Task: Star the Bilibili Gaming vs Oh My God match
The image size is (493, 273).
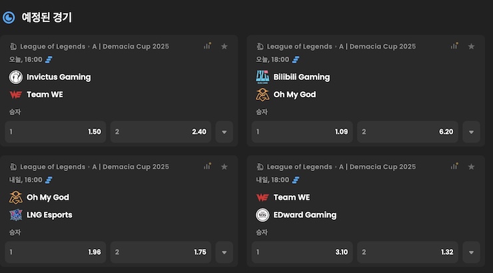Action: coord(471,46)
